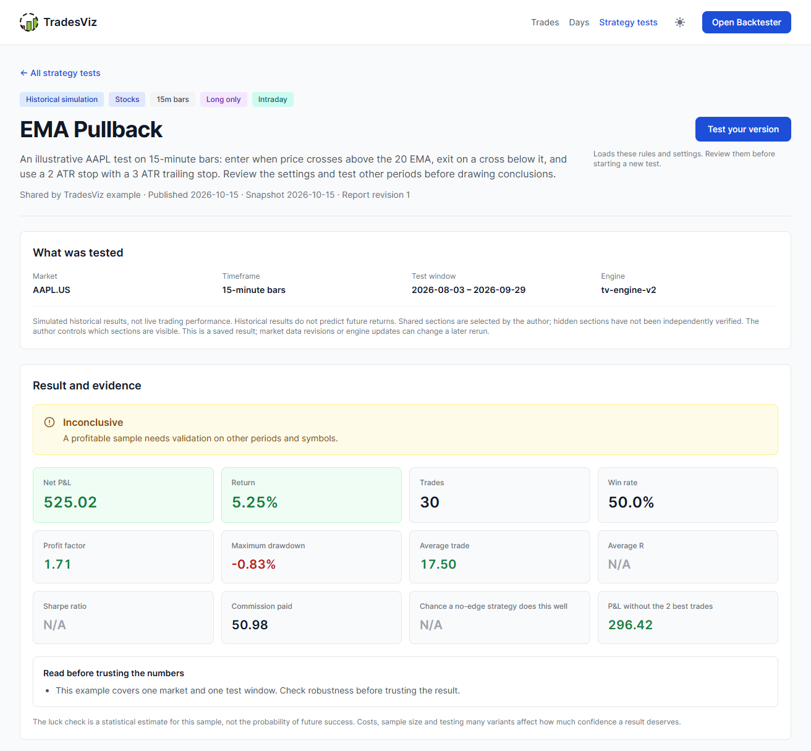The image size is (811, 751).
Task: Go back to All strategy tests
Action: (x=60, y=73)
